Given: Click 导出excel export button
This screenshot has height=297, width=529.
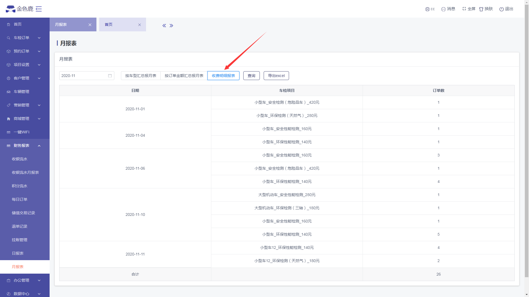Looking at the screenshot, I should 276,76.
